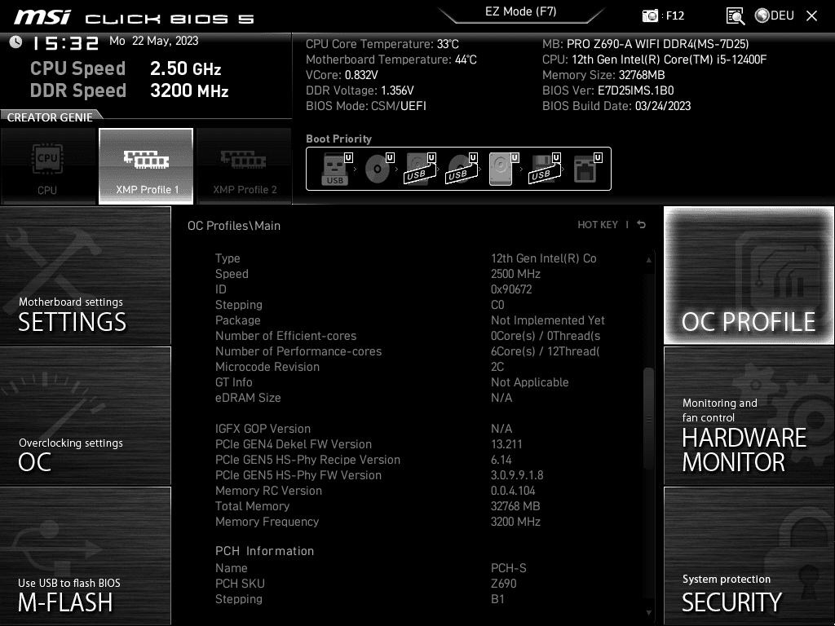Click the 'OC Profiles\Main' breadcrumb
Image resolution: width=835 pixels, height=626 pixels.
234,226
